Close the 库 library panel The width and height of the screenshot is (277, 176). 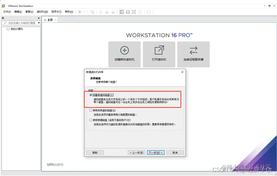pos(39,18)
